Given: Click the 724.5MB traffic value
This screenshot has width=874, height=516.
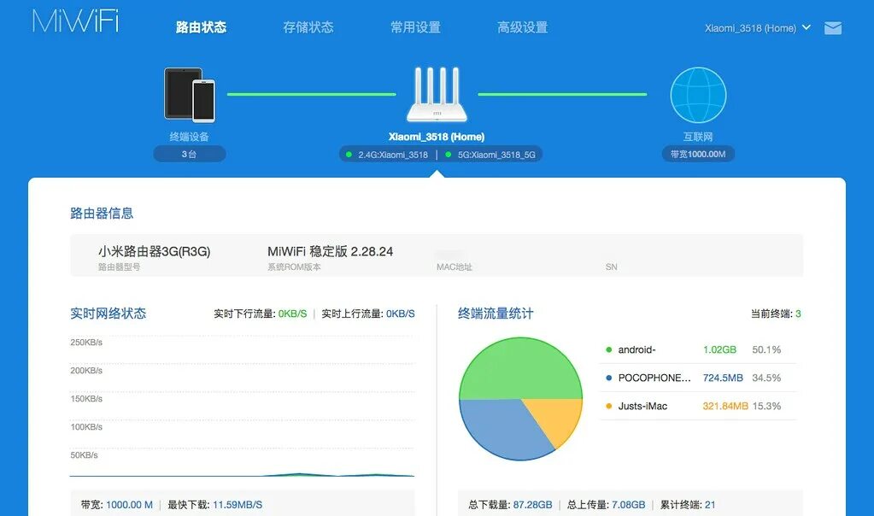Looking at the screenshot, I should click(723, 378).
